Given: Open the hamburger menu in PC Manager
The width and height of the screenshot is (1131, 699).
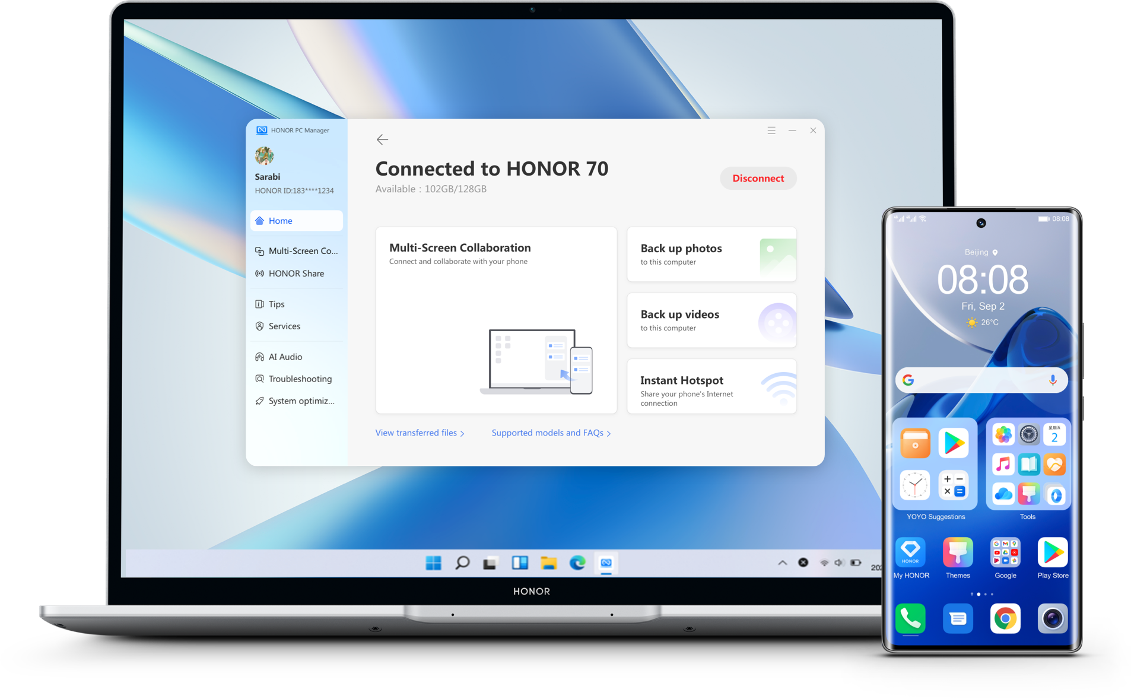Looking at the screenshot, I should coord(771,131).
